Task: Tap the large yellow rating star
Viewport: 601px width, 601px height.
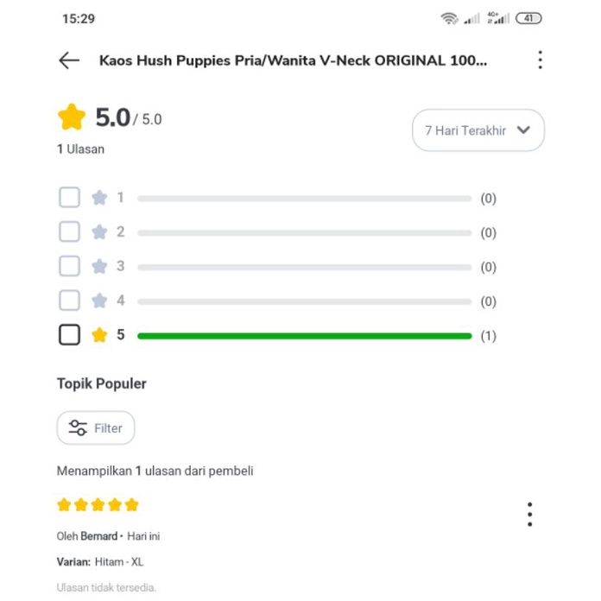Action: [x=72, y=117]
